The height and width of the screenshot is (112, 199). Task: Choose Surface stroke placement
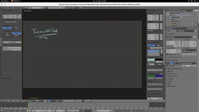7,35
